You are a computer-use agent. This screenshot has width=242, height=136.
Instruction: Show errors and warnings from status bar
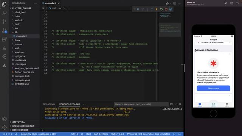click(x=8, y=134)
